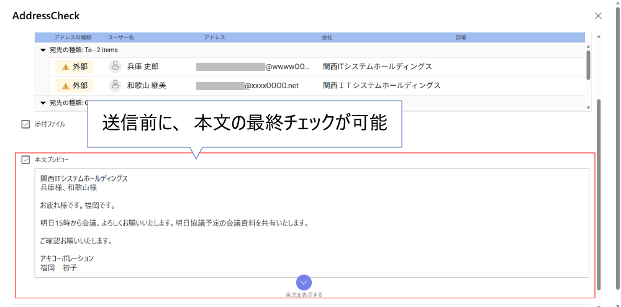Viewport: 621px width, 307px height.
Task: Toggle the 添付ファイル checkbox
Action: point(25,124)
